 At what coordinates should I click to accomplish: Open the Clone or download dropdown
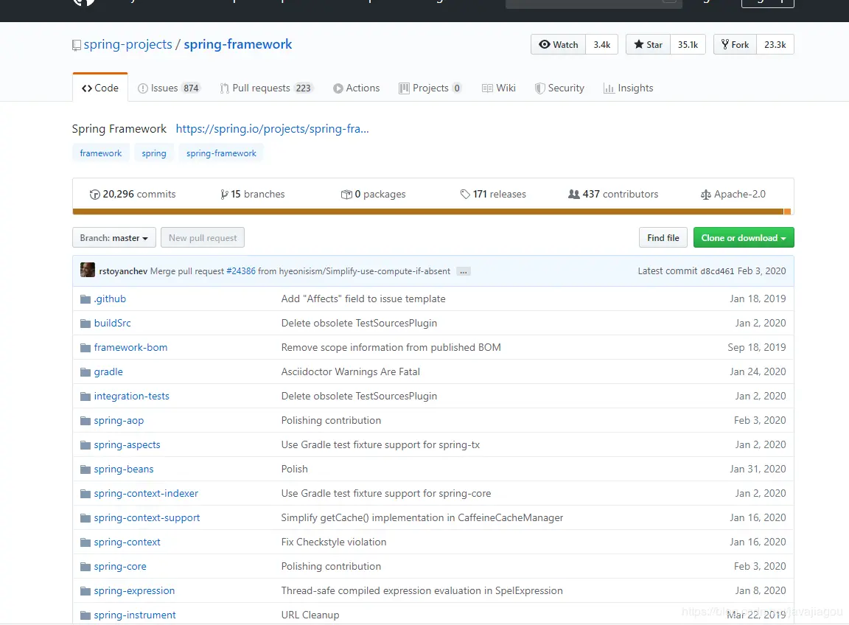(x=744, y=238)
